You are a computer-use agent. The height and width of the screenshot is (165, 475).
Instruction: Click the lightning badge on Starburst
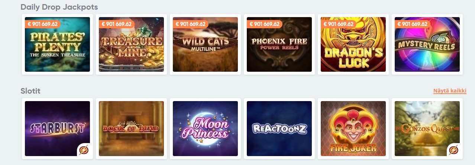coord(83,149)
